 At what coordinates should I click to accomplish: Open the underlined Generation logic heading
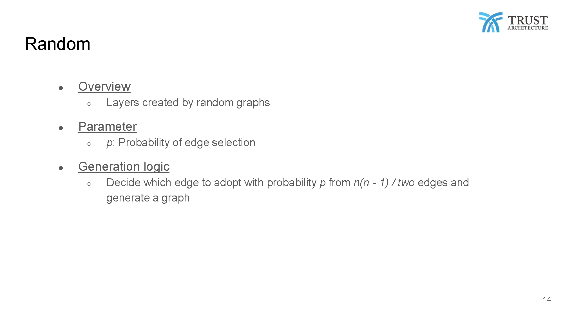pyautogui.click(x=124, y=167)
